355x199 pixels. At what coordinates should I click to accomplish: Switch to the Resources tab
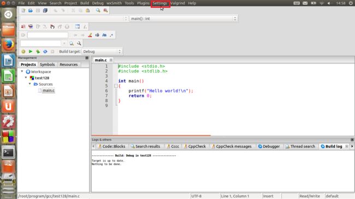pos(69,64)
